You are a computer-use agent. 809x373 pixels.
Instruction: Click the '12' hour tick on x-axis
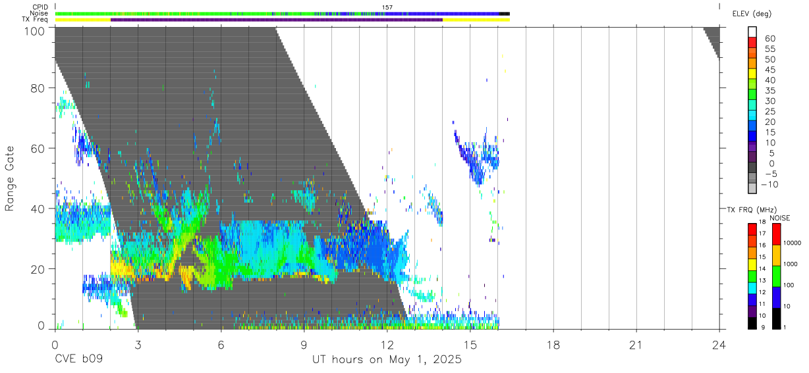[387, 344]
